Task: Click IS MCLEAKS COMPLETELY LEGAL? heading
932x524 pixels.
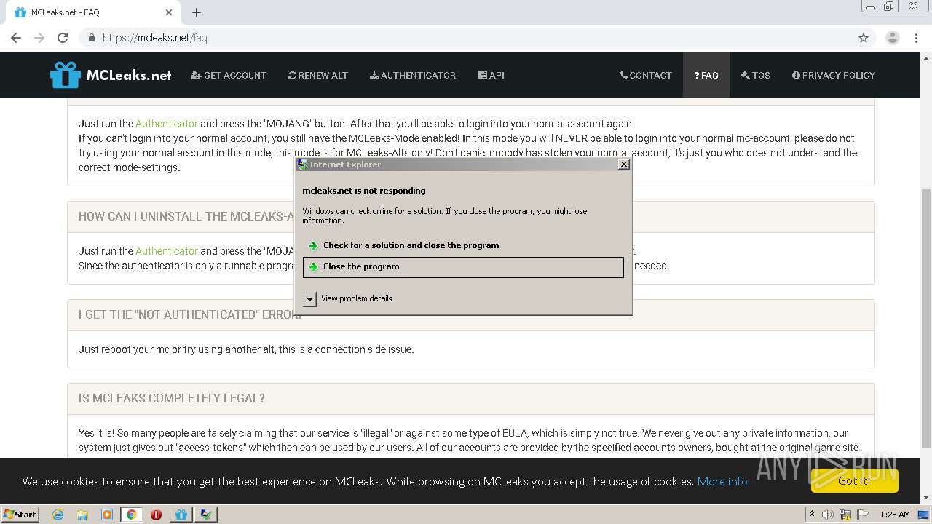Action: [x=172, y=398]
